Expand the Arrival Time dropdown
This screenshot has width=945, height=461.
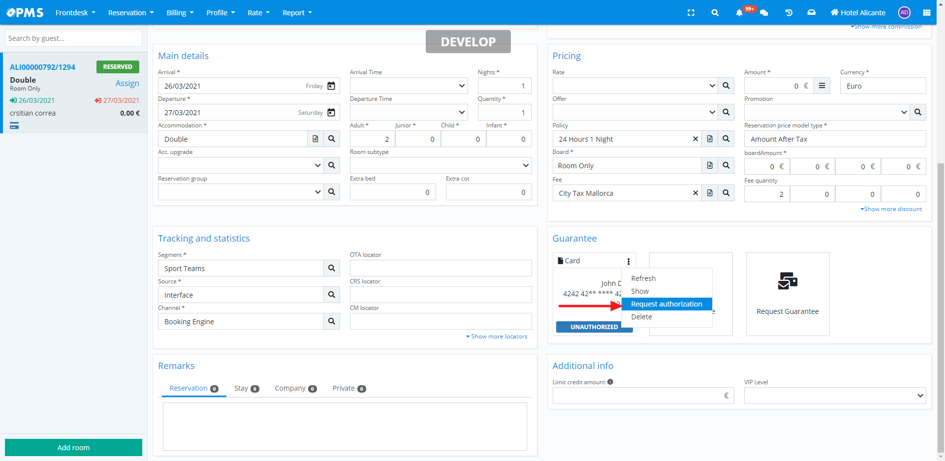click(x=408, y=86)
